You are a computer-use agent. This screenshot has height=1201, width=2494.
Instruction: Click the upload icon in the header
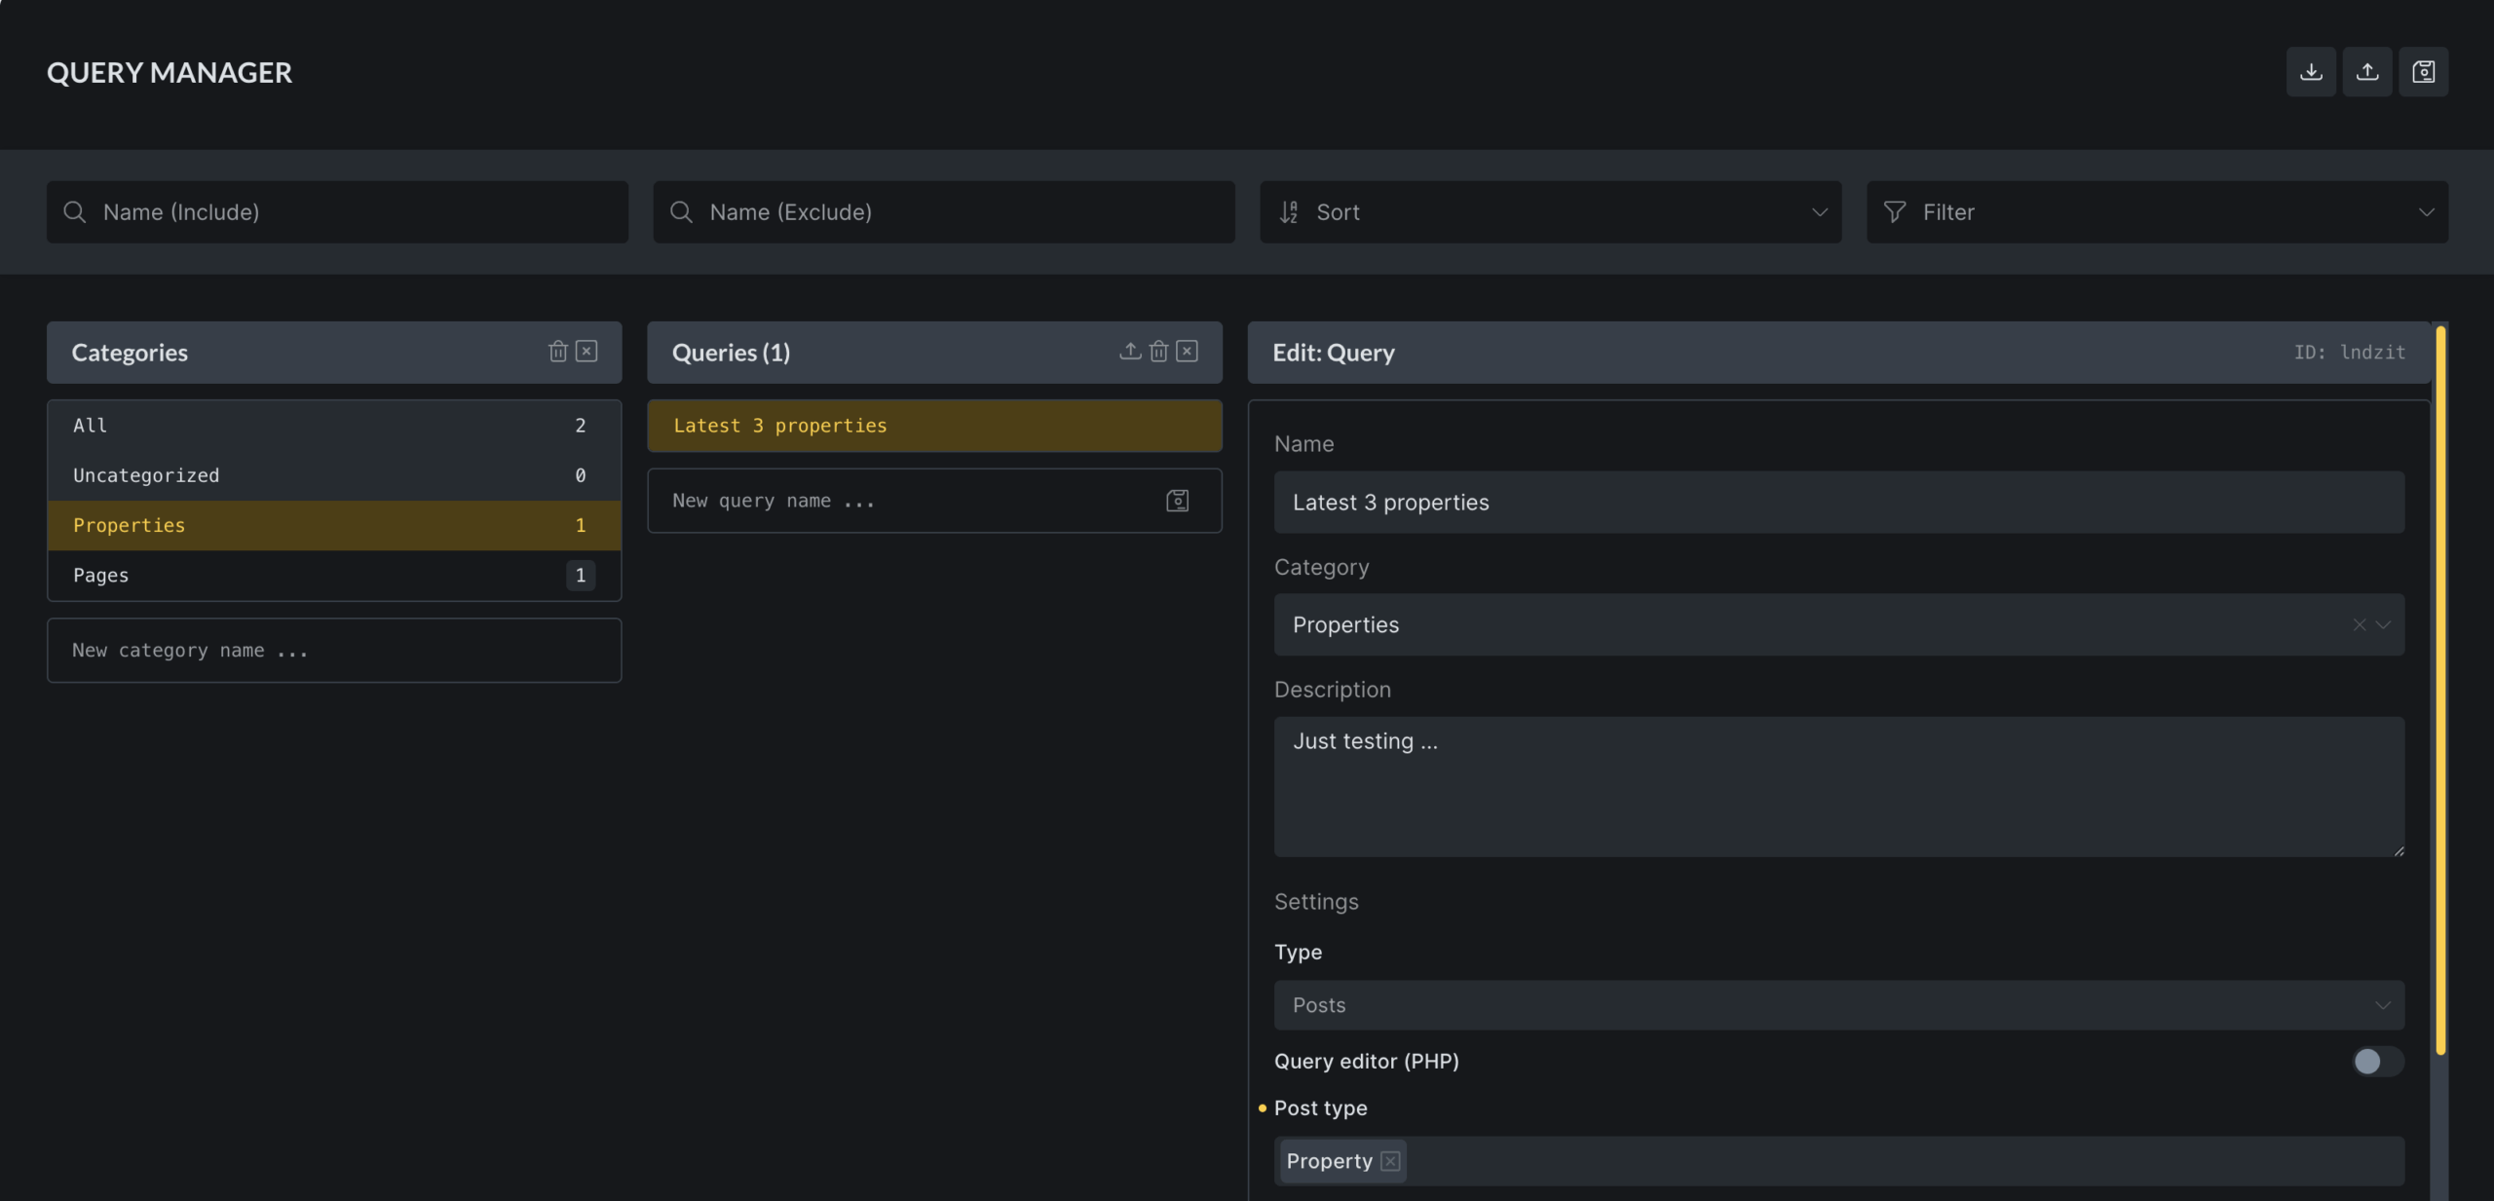point(2367,72)
